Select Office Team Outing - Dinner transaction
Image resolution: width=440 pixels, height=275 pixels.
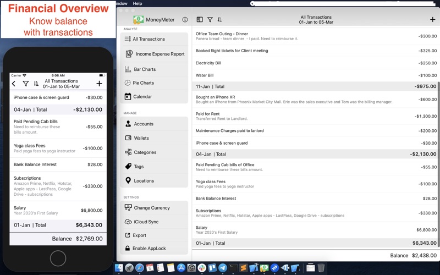click(316, 36)
